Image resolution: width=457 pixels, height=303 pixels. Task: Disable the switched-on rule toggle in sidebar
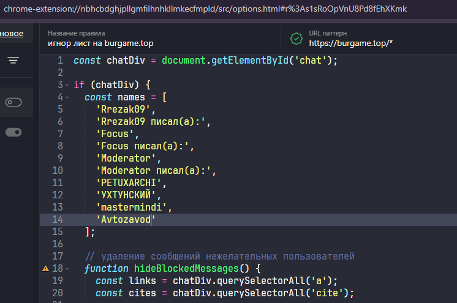[x=13, y=132]
